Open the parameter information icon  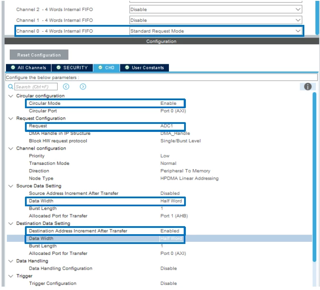308,87
